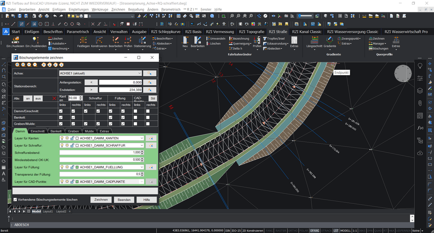Toggle Damm/Einschnitt Schraffur rechts checkbox
Screen dimensions: 434x233
point(98,111)
